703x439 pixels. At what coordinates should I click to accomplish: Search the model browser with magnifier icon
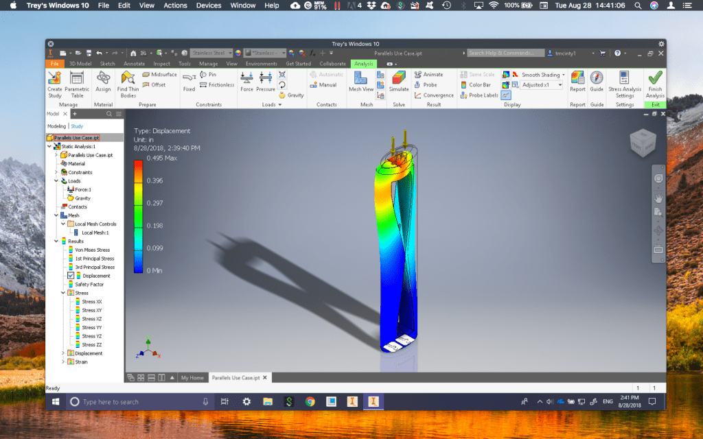coord(109,114)
